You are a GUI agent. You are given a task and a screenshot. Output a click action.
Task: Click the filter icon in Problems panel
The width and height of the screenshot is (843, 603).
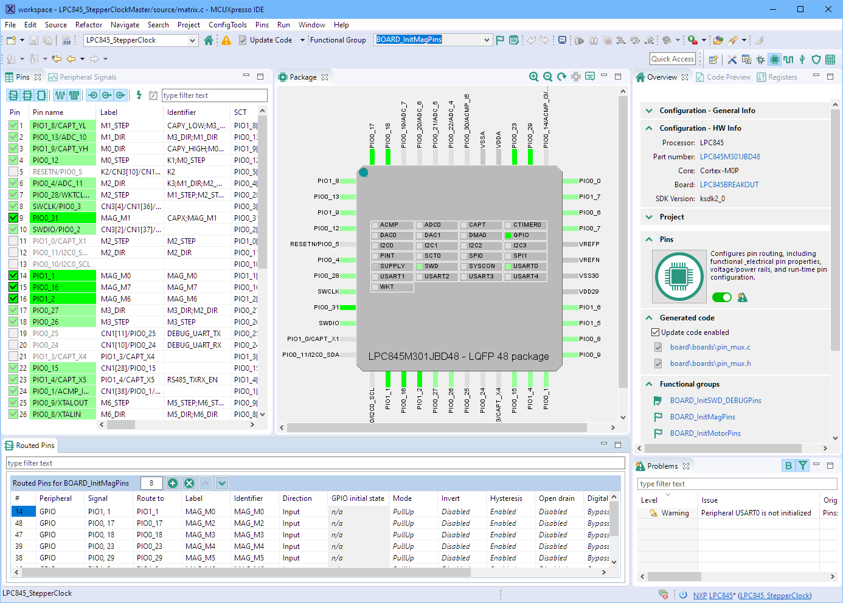tap(803, 466)
